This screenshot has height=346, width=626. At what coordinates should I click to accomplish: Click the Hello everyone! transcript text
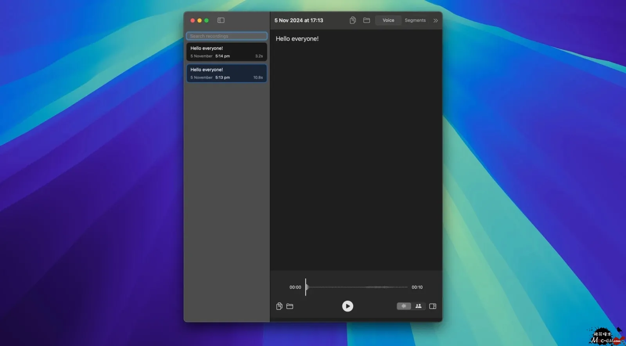click(x=297, y=39)
